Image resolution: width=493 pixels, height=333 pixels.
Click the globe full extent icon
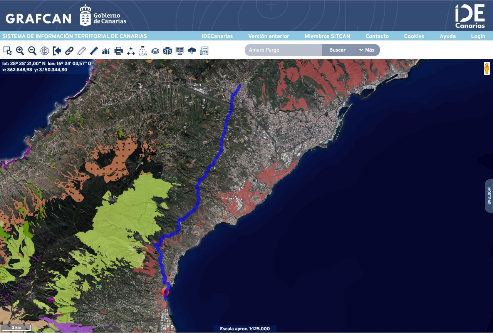point(45,50)
